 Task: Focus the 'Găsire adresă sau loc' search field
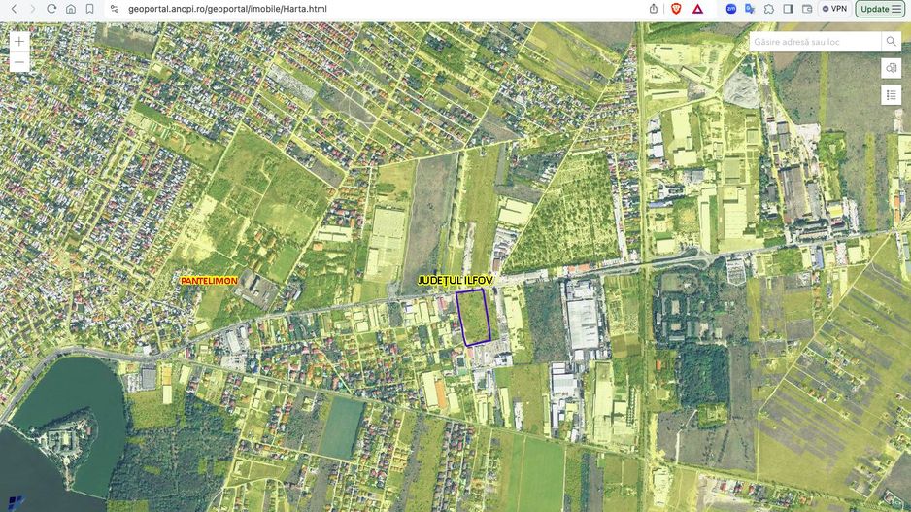[x=815, y=42]
